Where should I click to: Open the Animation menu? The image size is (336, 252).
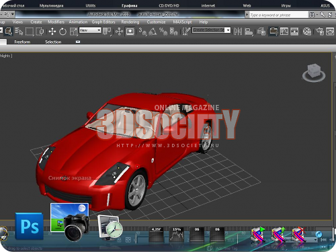(78, 22)
